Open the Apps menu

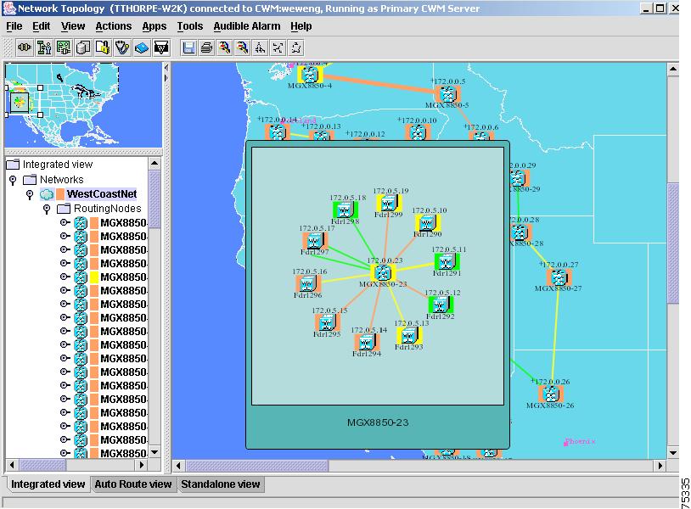(154, 26)
